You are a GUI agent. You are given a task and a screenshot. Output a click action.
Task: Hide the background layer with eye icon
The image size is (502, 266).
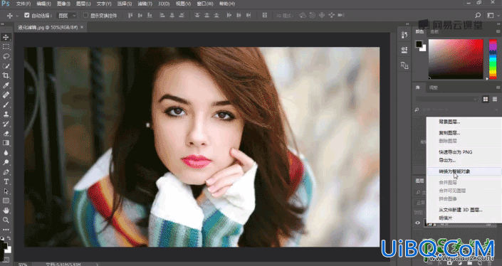pyautogui.click(x=418, y=223)
